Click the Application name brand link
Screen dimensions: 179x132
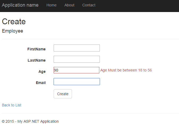click(20, 5)
